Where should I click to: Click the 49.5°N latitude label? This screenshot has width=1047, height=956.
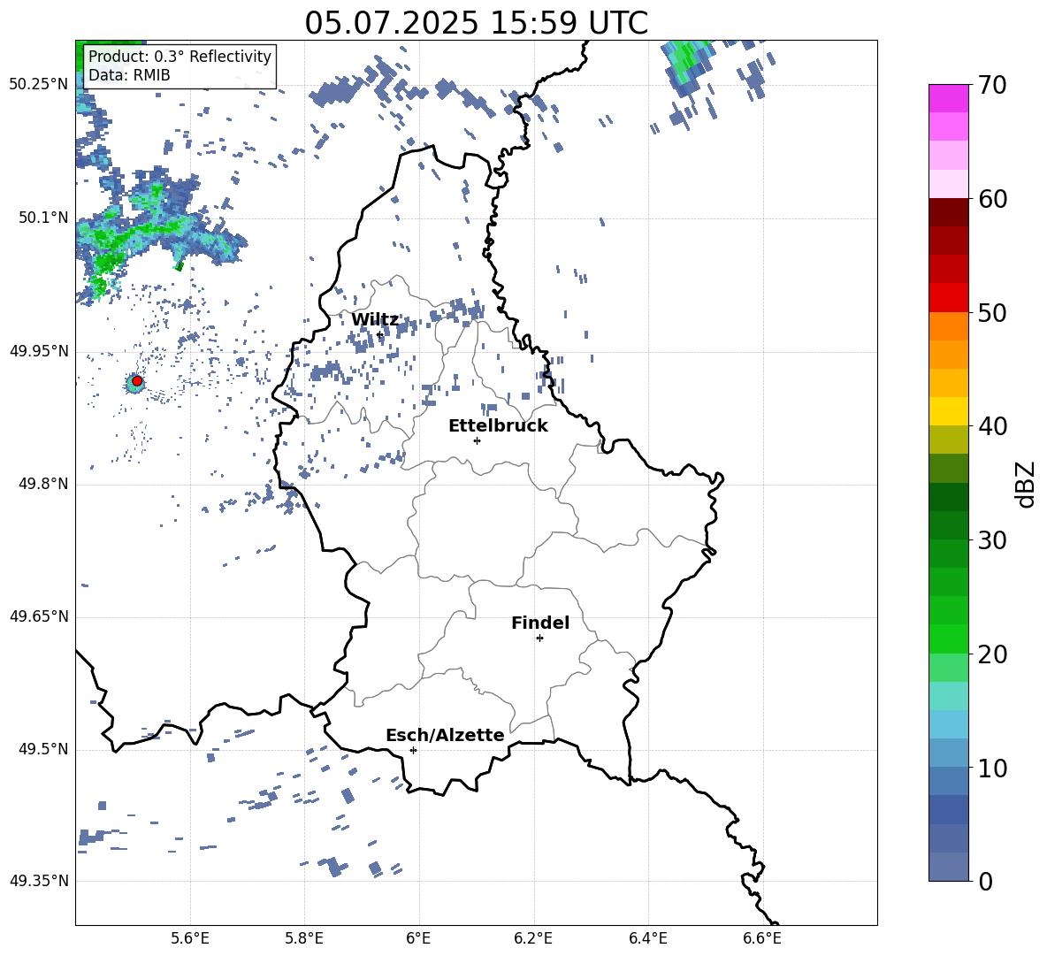tap(42, 749)
